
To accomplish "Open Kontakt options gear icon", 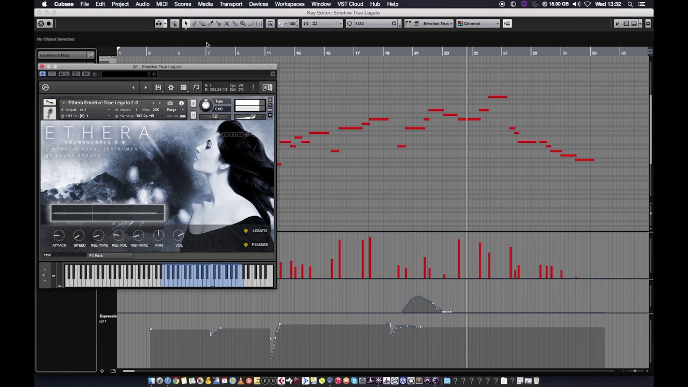I will pos(171,88).
